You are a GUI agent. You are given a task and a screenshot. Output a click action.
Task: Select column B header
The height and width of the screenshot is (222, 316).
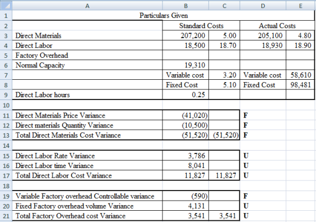pyautogui.click(x=186, y=6)
